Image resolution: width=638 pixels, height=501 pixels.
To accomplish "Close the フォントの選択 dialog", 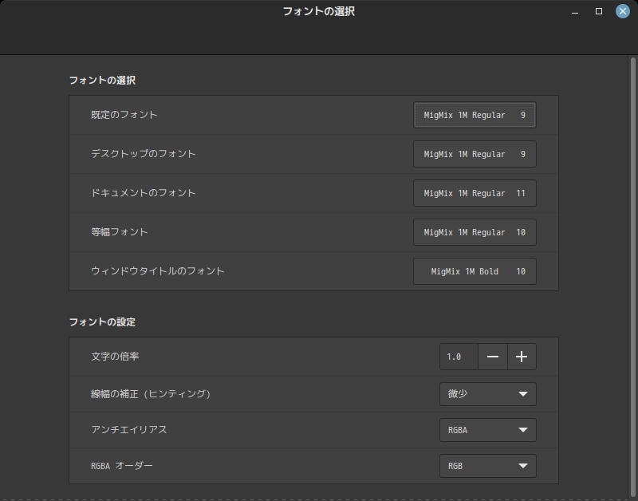I will click(621, 11).
